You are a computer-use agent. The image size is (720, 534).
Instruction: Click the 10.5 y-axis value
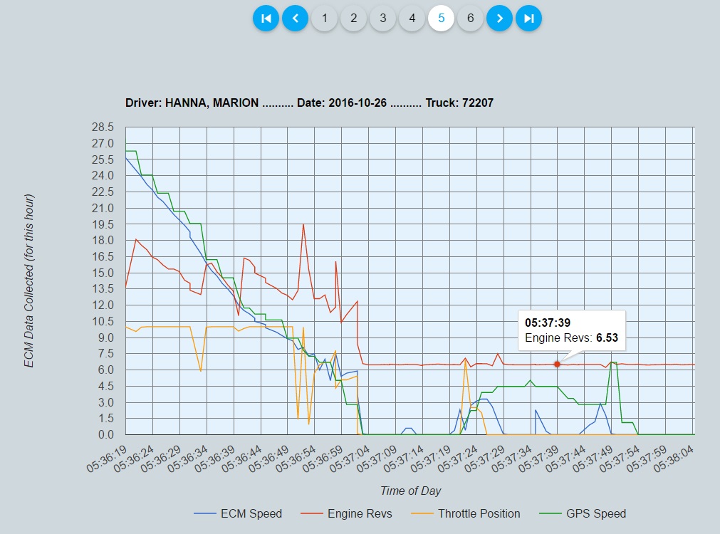click(x=103, y=321)
